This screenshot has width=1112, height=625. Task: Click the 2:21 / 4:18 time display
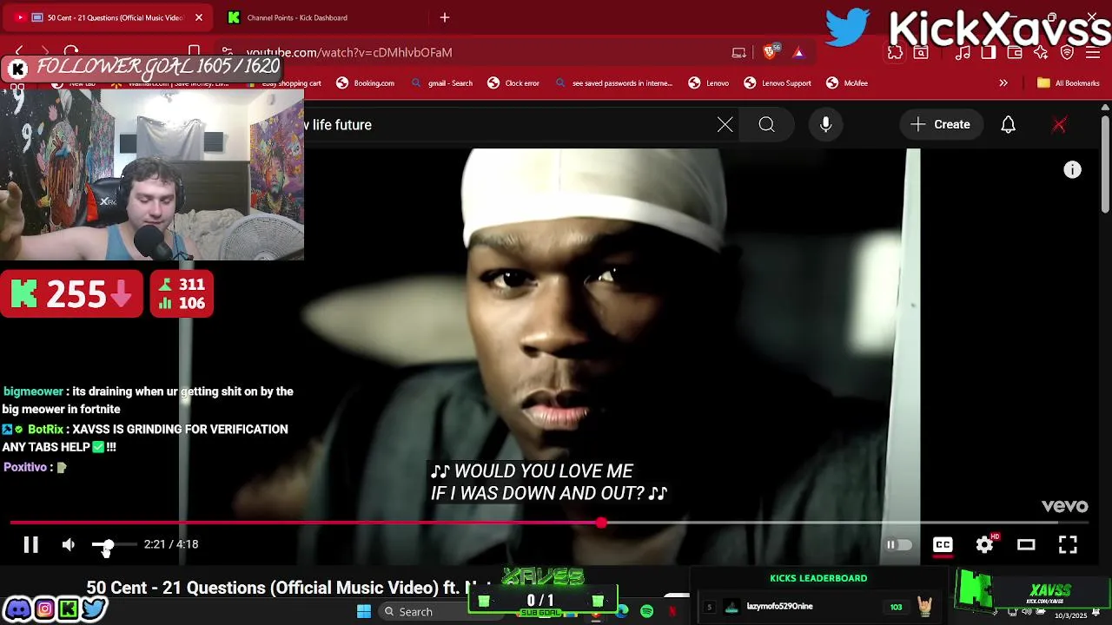pos(171,544)
